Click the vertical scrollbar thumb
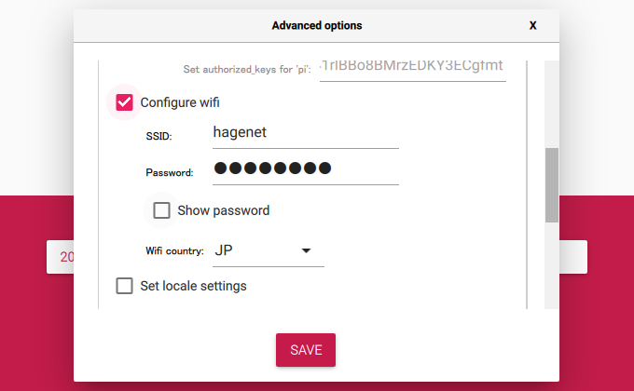 (x=552, y=185)
